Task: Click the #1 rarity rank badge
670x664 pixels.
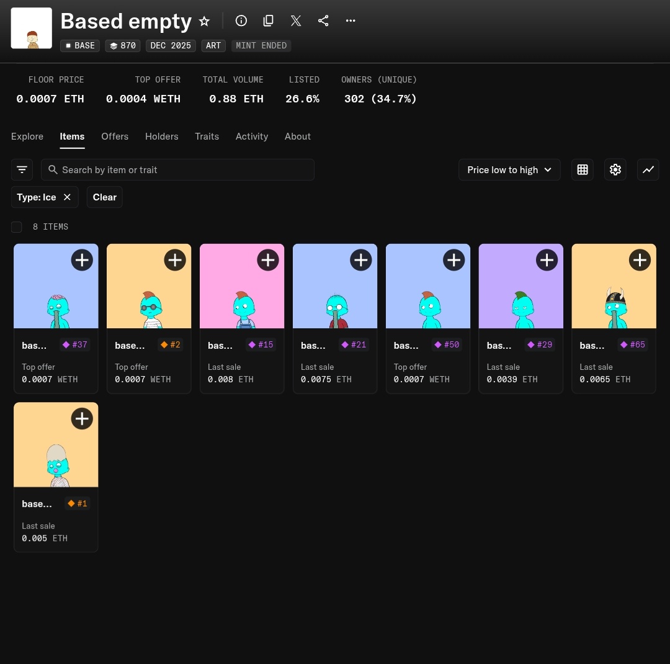Action: click(78, 504)
